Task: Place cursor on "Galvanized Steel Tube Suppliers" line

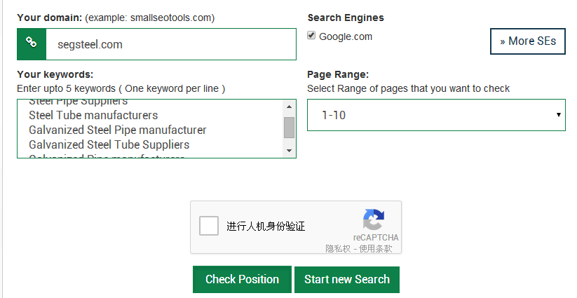Action: 109,144
